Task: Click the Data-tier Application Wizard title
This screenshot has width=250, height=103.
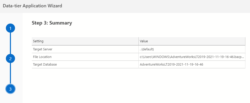Action: tap(32, 6)
